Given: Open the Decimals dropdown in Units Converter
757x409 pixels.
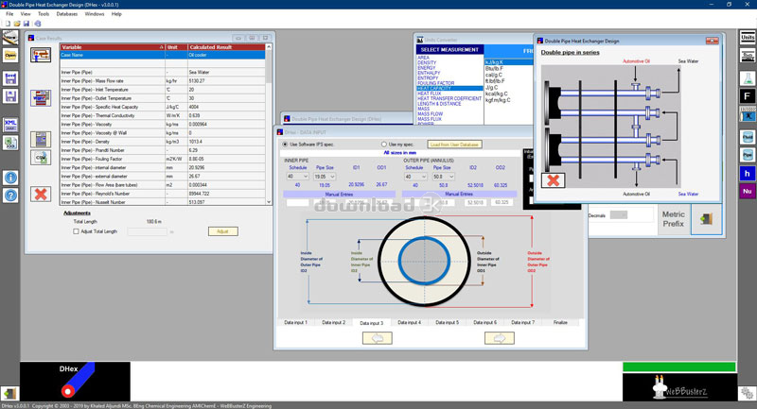Looking at the screenshot, I should (619, 215).
